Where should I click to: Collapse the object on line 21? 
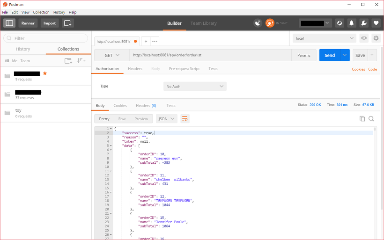pos(111,214)
